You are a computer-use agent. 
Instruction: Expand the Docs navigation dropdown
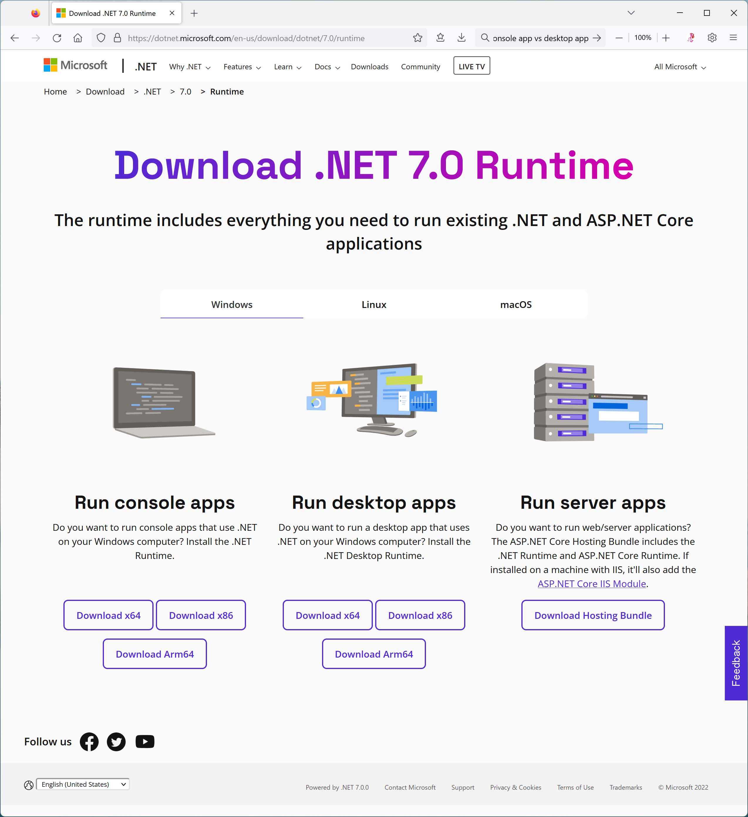[x=327, y=67]
